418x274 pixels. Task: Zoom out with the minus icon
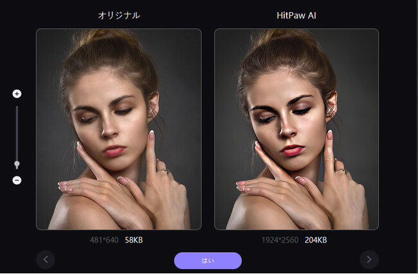pyautogui.click(x=17, y=180)
